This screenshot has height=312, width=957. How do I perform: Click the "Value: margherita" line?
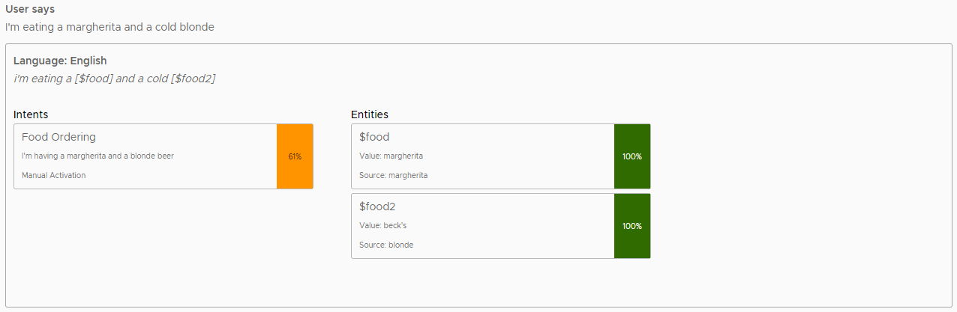click(x=391, y=156)
